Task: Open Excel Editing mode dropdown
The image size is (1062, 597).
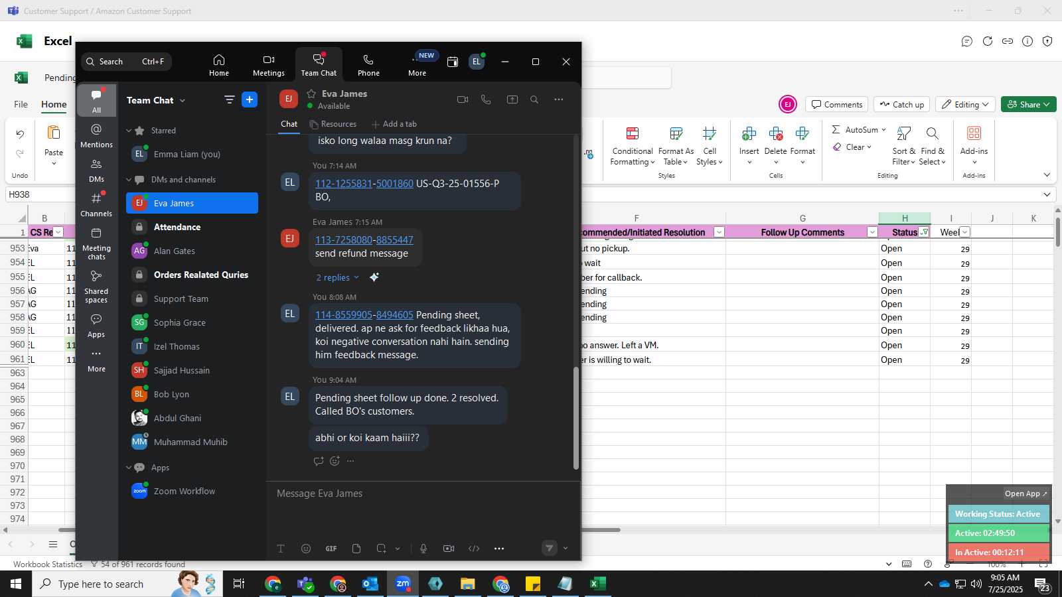Action: click(965, 104)
